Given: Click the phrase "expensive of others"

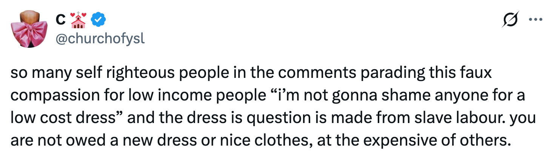Looking at the screenshot, I should pos(431,140).
